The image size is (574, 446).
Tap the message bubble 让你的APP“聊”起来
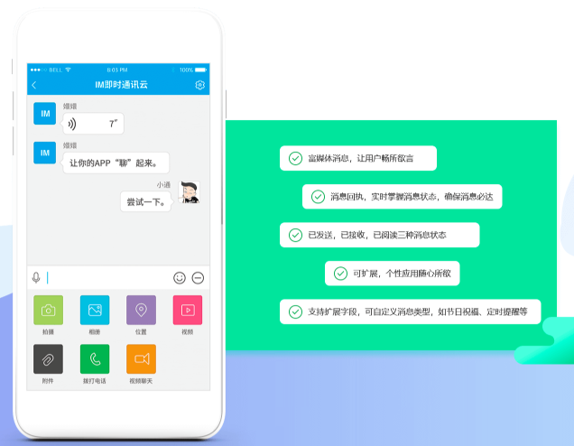pyautogui.click(x=116, y=163)
